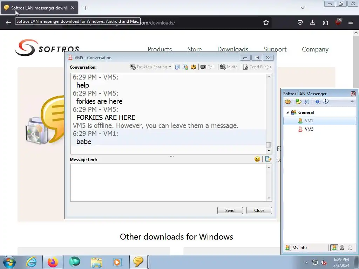This screenshot has width=359, height=269.
Task: Collapse the Messenger toolbar with the chevron
Action: pyautogui.click(x=352, y=101)
